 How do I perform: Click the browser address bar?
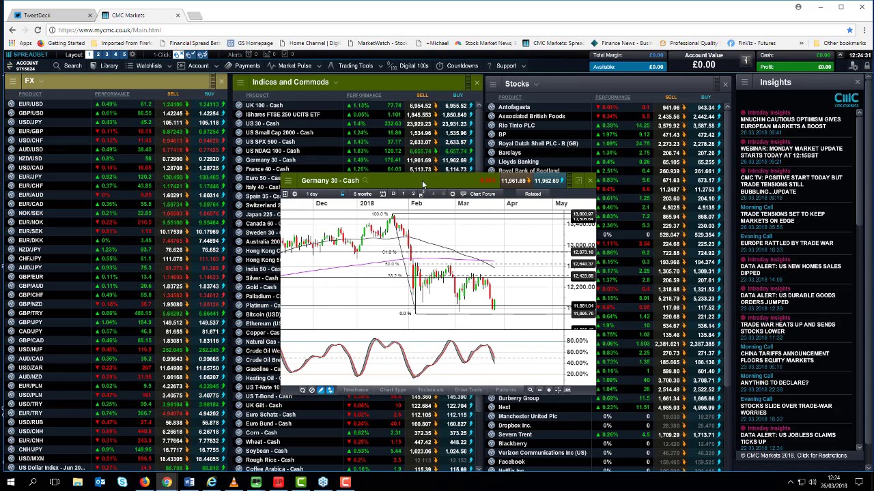click(x=437, y=30)
